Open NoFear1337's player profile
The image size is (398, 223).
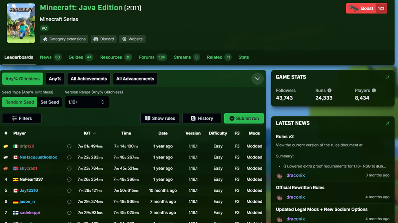tap(31, 179)
